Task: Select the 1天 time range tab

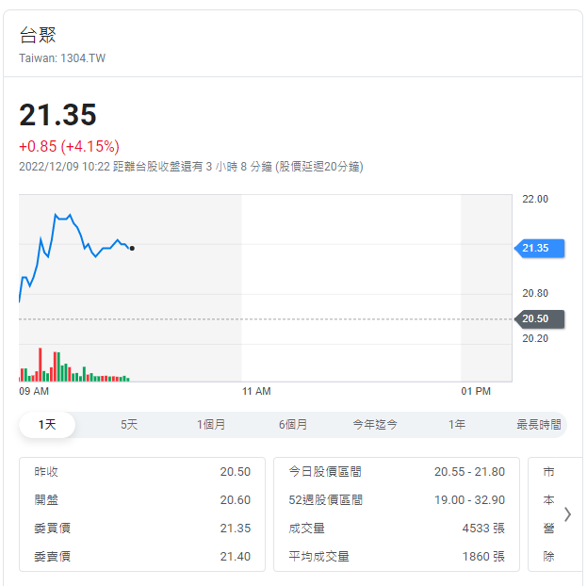Action: click(x=47, y=425)
